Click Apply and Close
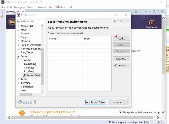This screenshot has width=169, height=124. (x=96, y=102)
